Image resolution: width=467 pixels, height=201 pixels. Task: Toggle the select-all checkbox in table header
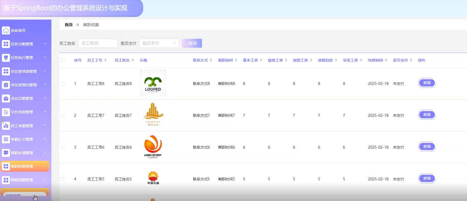[x=63, y=60]
